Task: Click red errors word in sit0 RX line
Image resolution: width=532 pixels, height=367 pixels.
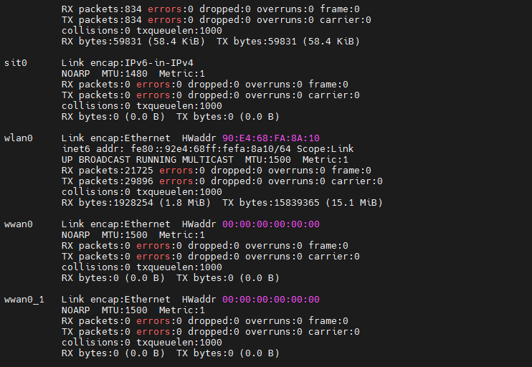Action: coord(153,84)
